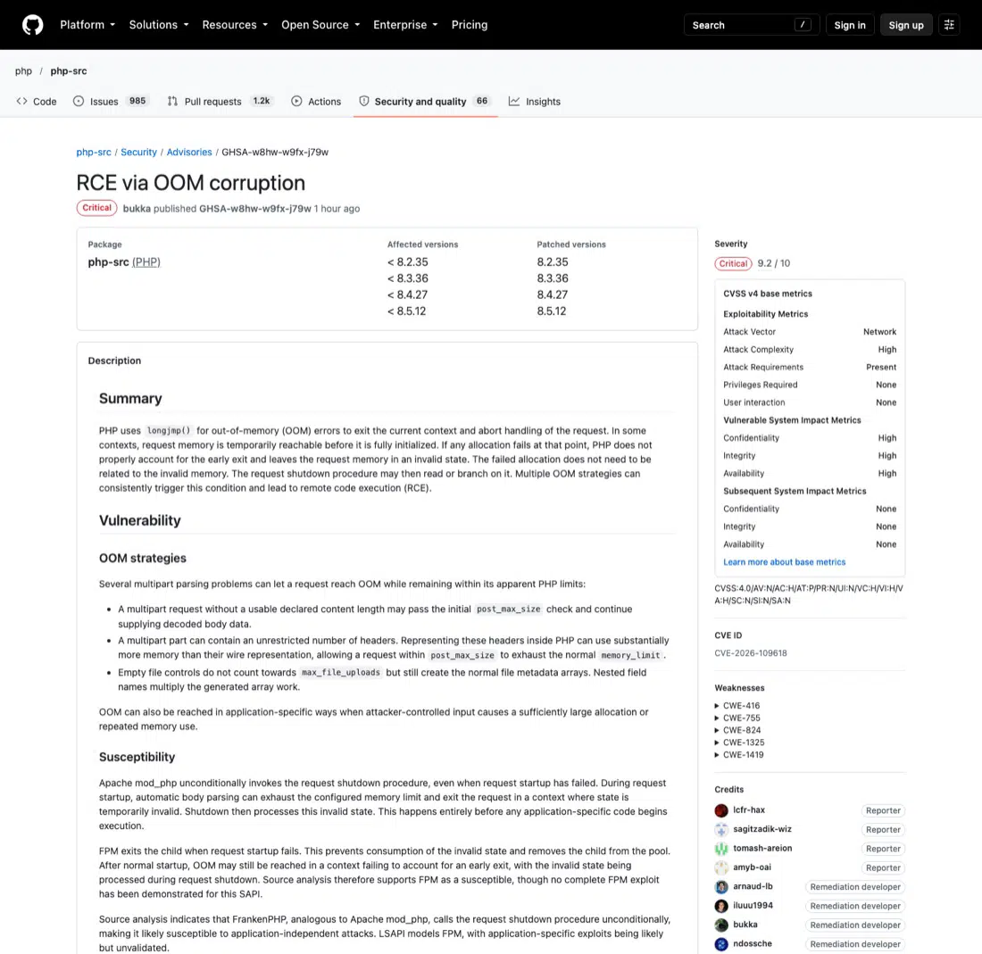
Task: Expand the CWE-416 weakness
Action: [x=737, y=706]
